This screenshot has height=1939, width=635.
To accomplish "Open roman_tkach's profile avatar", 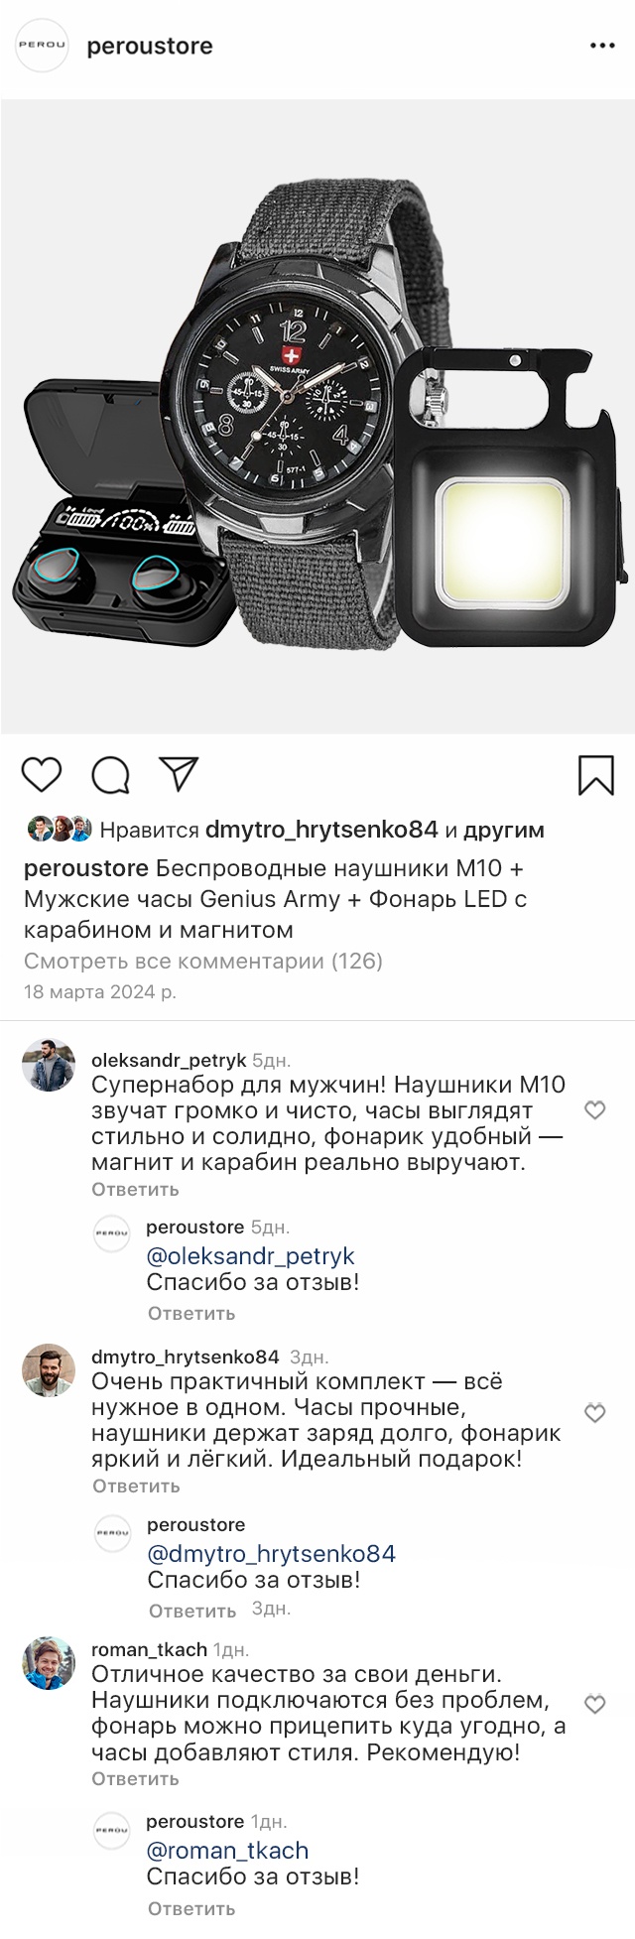I will [x=49, y=1663].
